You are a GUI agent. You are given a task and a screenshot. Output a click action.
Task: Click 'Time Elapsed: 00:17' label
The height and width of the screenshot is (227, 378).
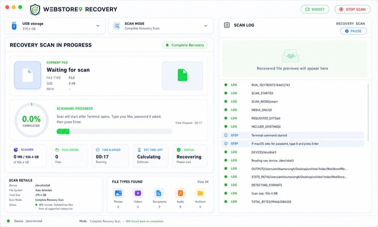[189, 123]
